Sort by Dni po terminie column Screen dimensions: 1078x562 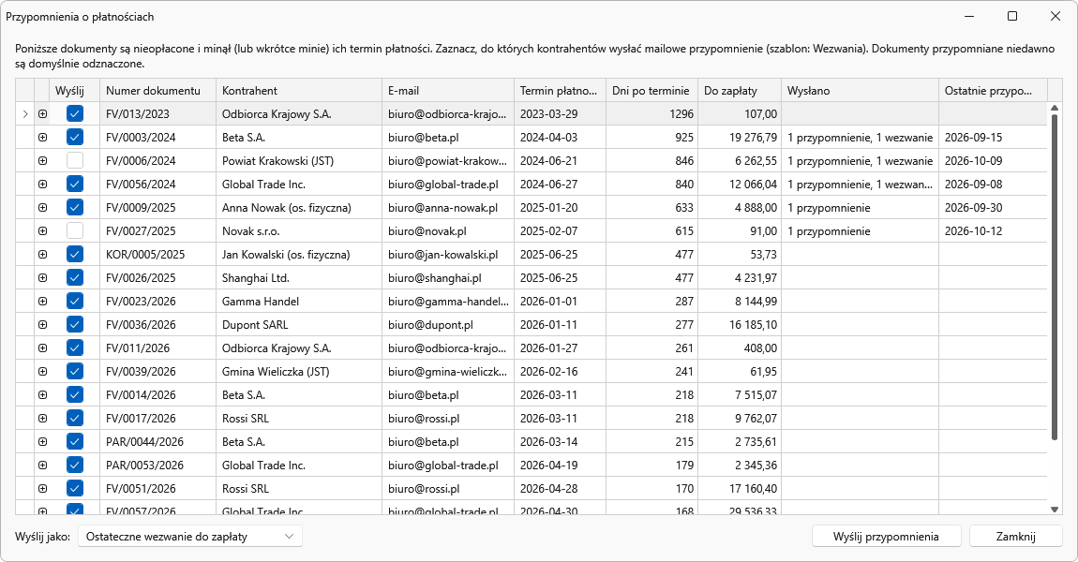[x=651, y=91]
